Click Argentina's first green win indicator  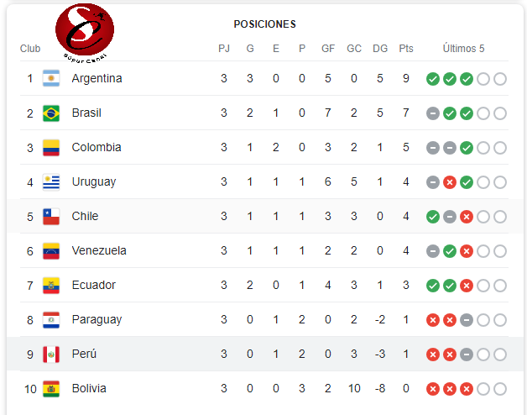click(433, 79)
